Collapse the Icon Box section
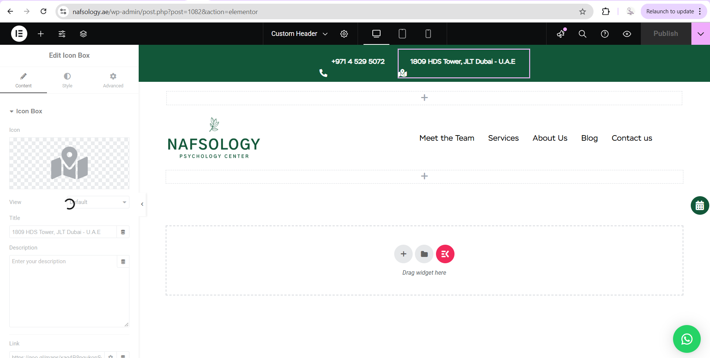Viewport: 710px width, 358px height. point(26,111)
